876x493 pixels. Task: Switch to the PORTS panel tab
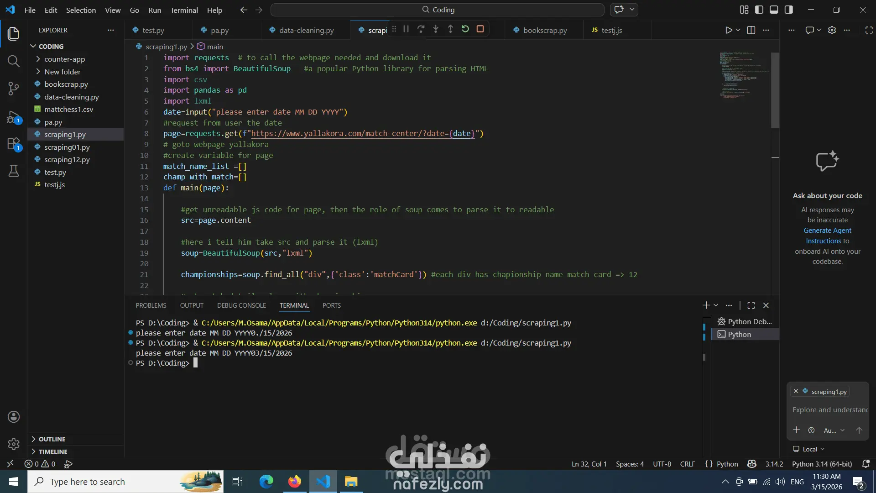tap(332, 305)
